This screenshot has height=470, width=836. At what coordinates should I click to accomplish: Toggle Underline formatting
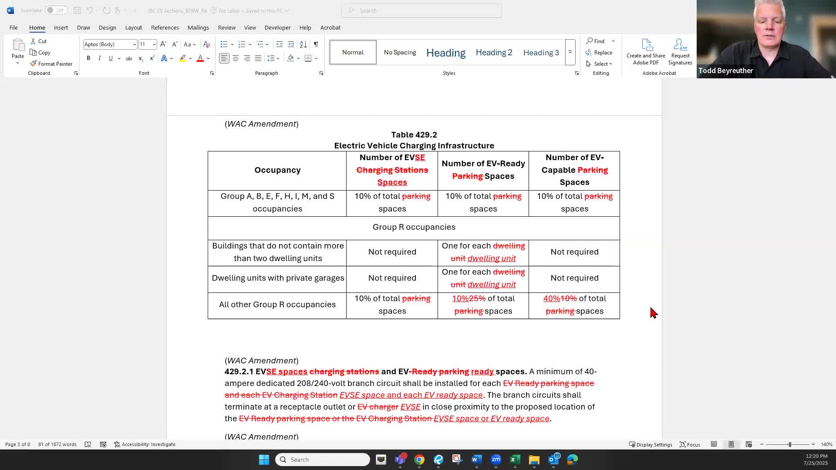(111, 58)
